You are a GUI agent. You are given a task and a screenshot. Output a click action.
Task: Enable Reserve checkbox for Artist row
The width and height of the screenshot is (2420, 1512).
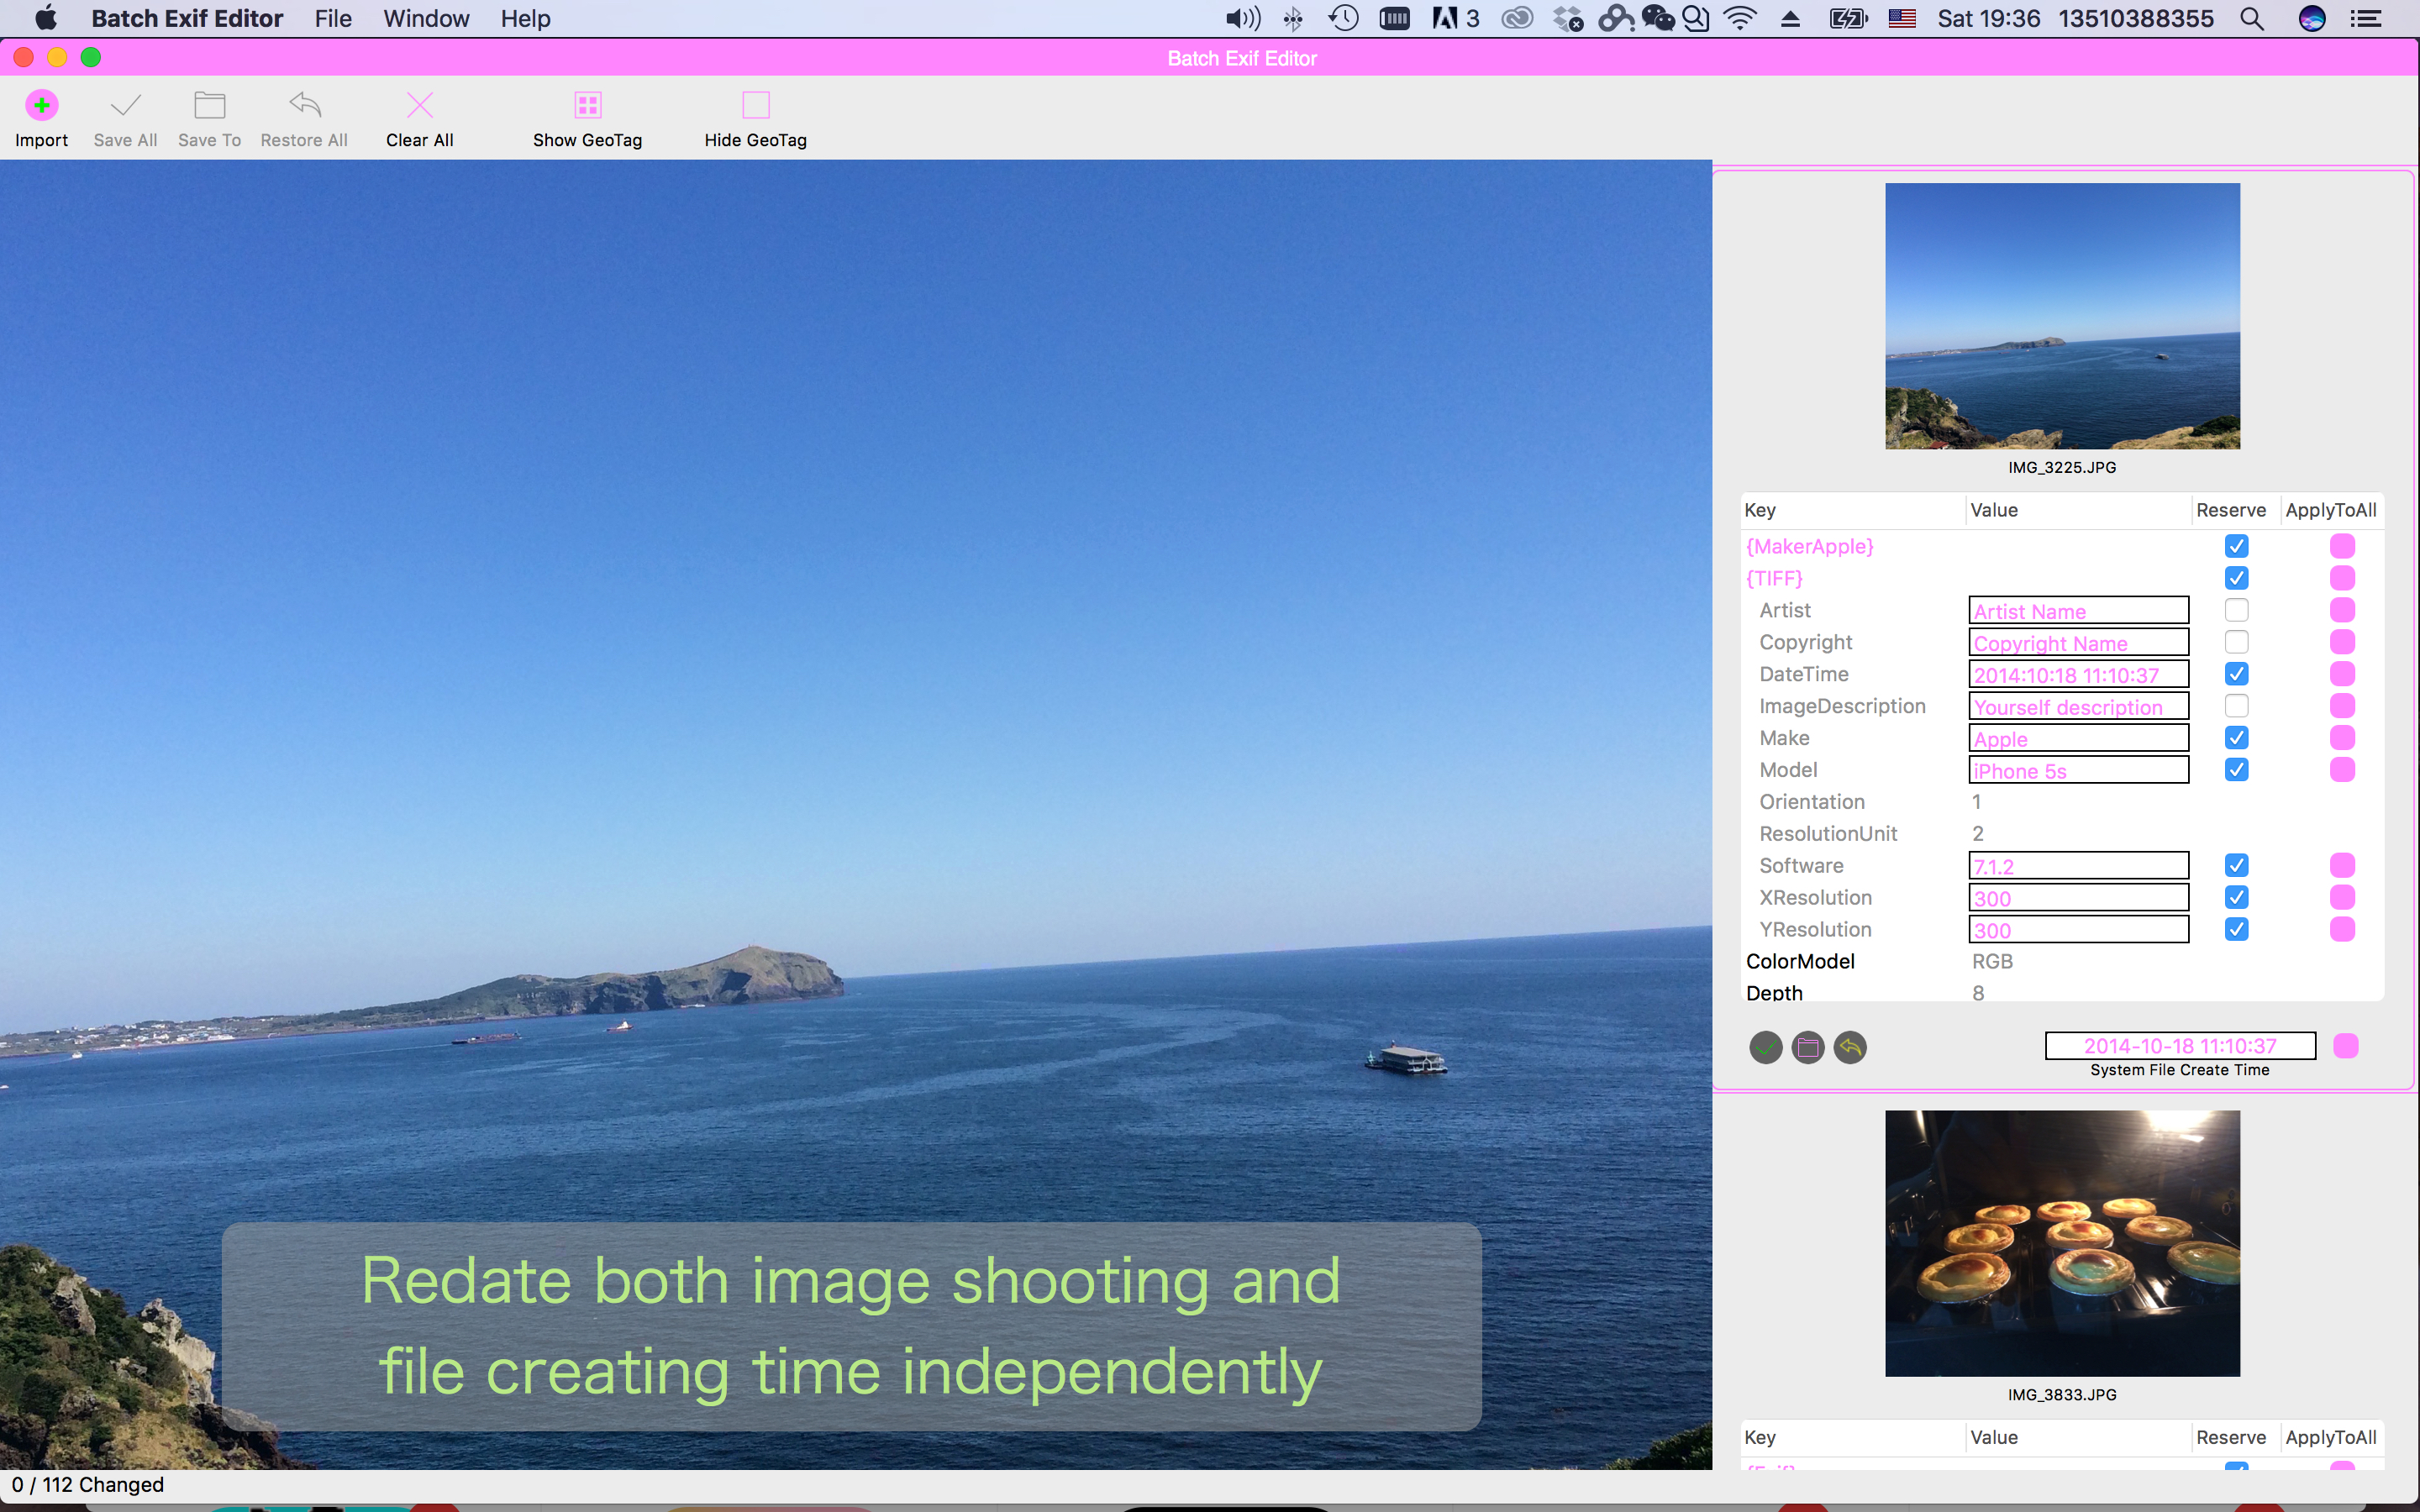pyautogui.click(x=2236, y=610)
